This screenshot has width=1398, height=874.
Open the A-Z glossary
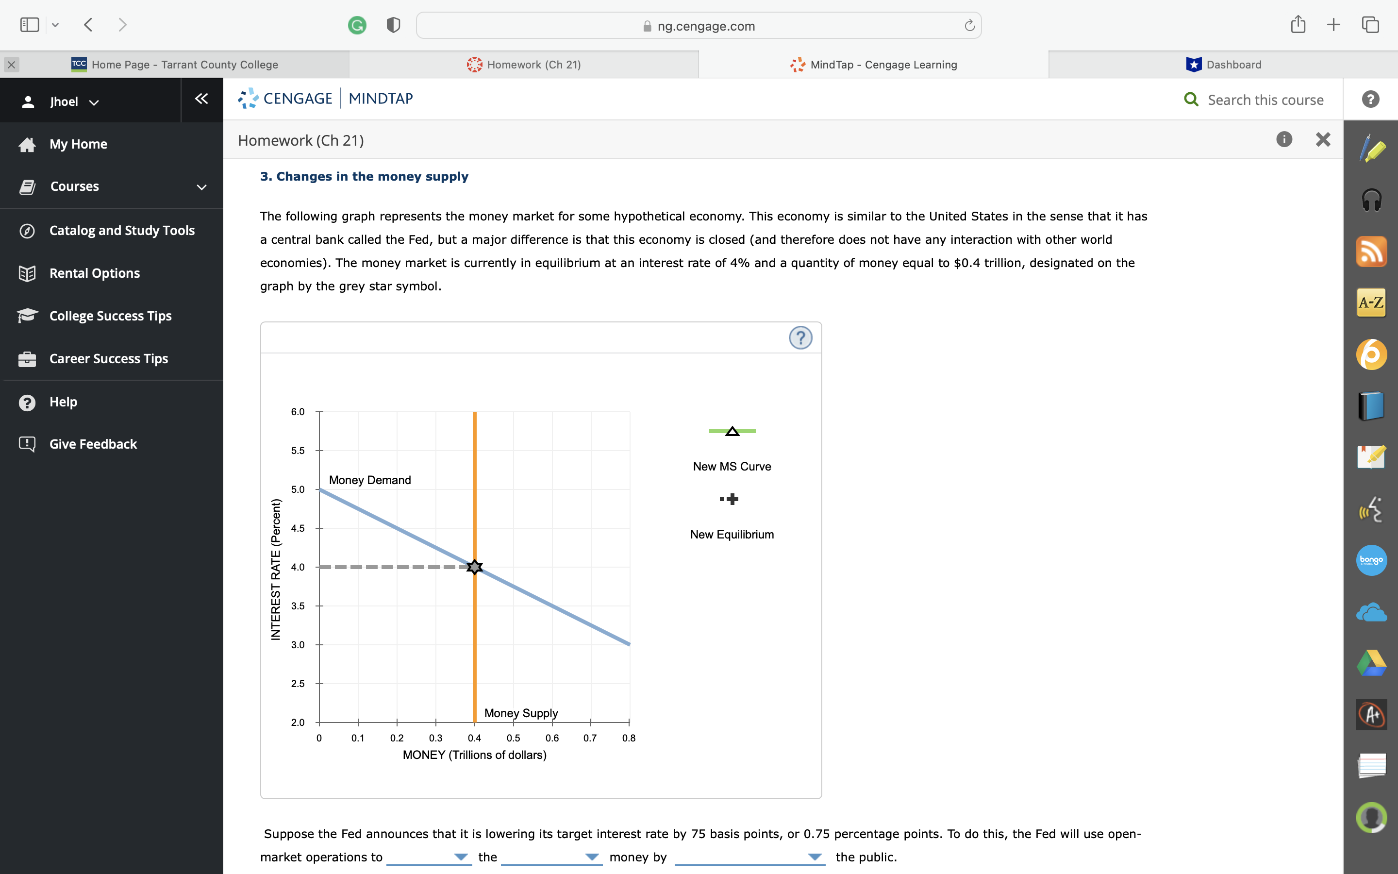coord(1372,303)
